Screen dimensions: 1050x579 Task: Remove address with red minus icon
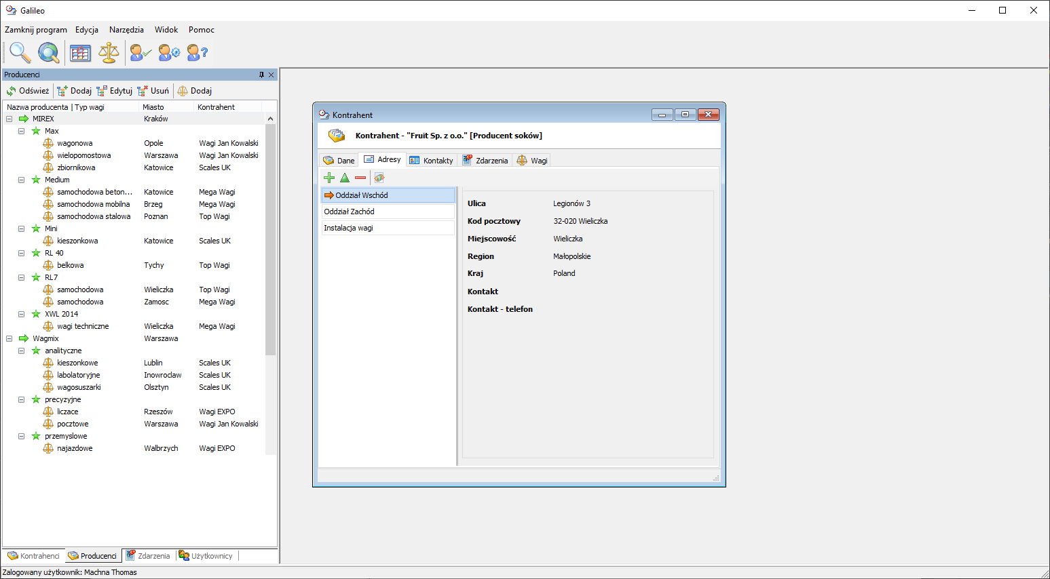click(360, 178)
